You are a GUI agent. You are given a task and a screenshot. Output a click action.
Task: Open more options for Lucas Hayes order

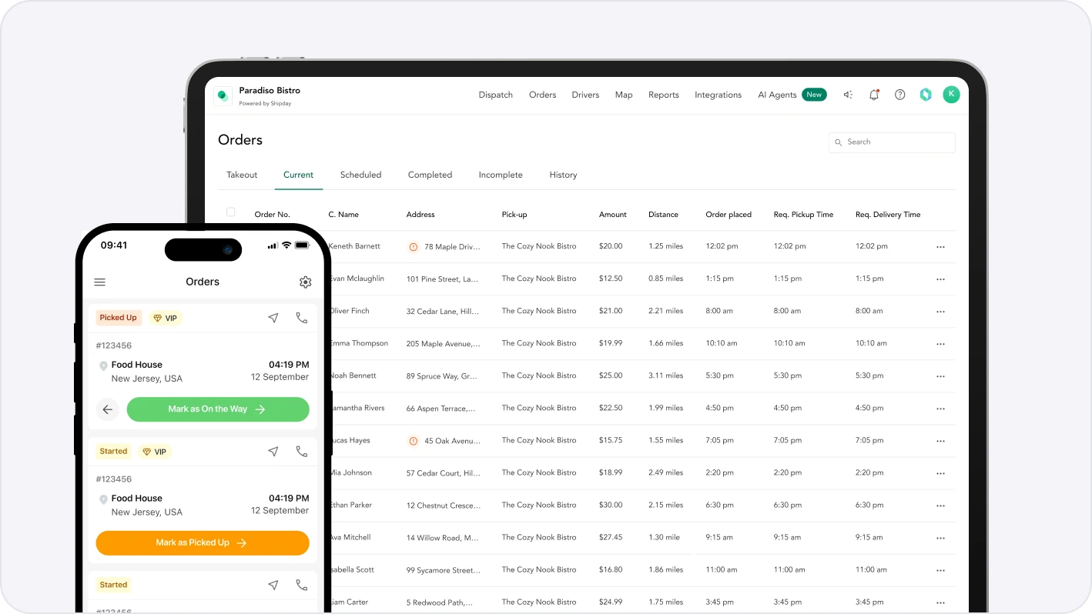940,441
